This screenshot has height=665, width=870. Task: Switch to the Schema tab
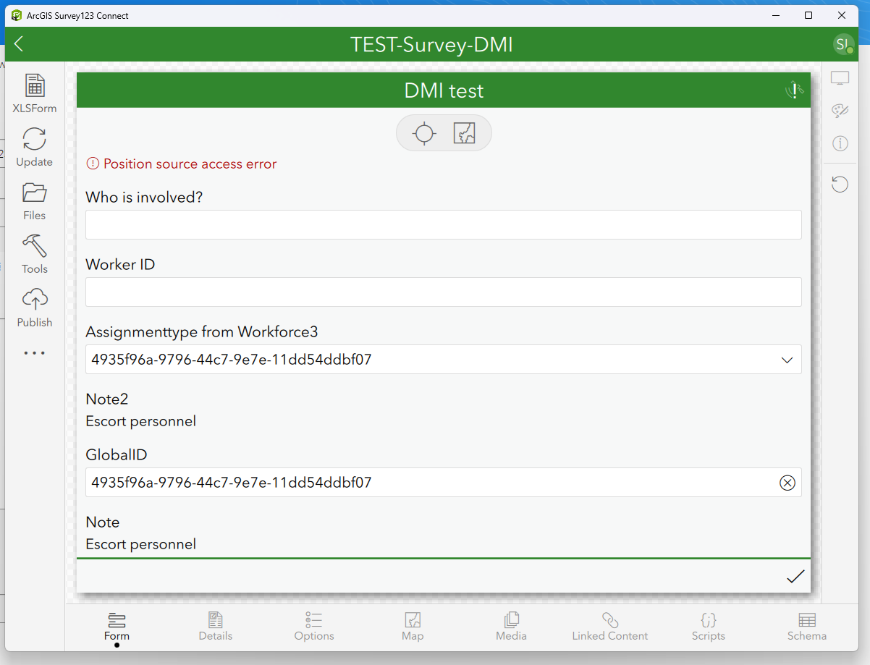(x=807, y=627)
